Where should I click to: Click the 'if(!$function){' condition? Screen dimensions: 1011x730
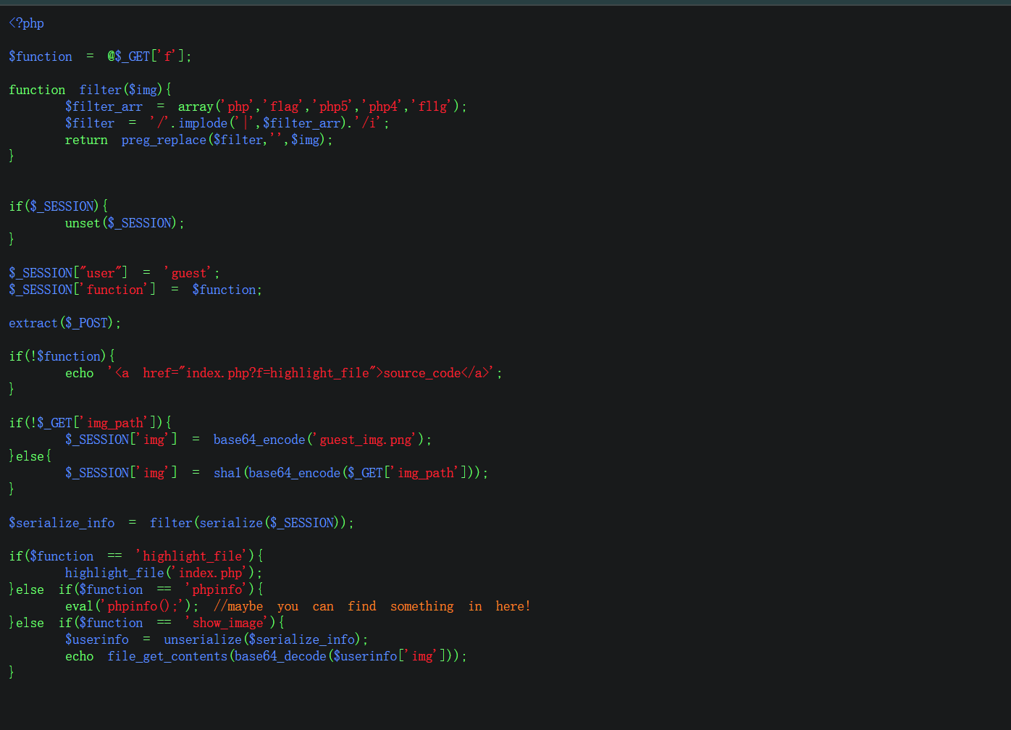coord(62,356)
